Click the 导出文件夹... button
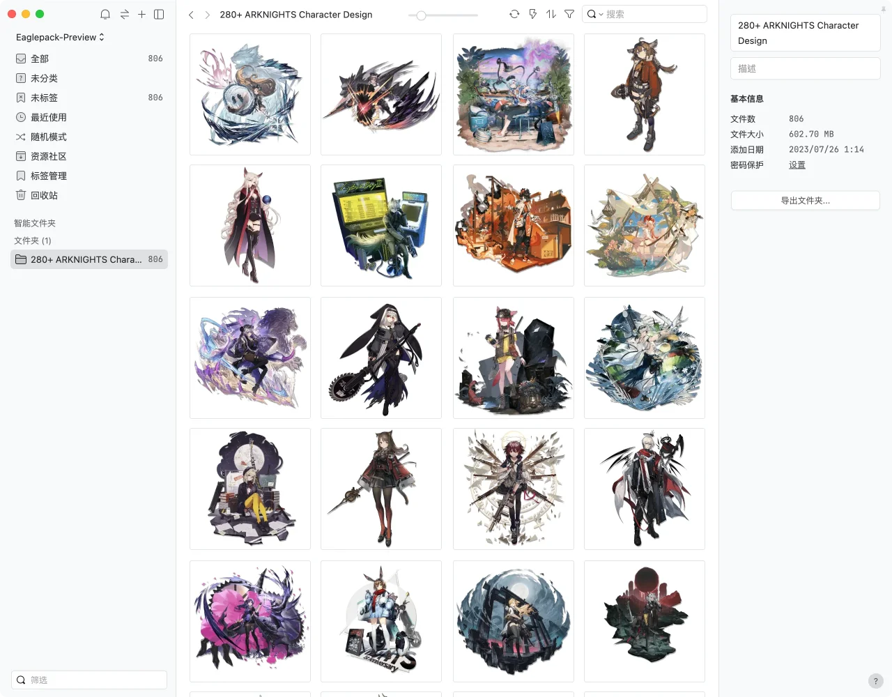Viewport: 892px width, 697px height. 805,201
